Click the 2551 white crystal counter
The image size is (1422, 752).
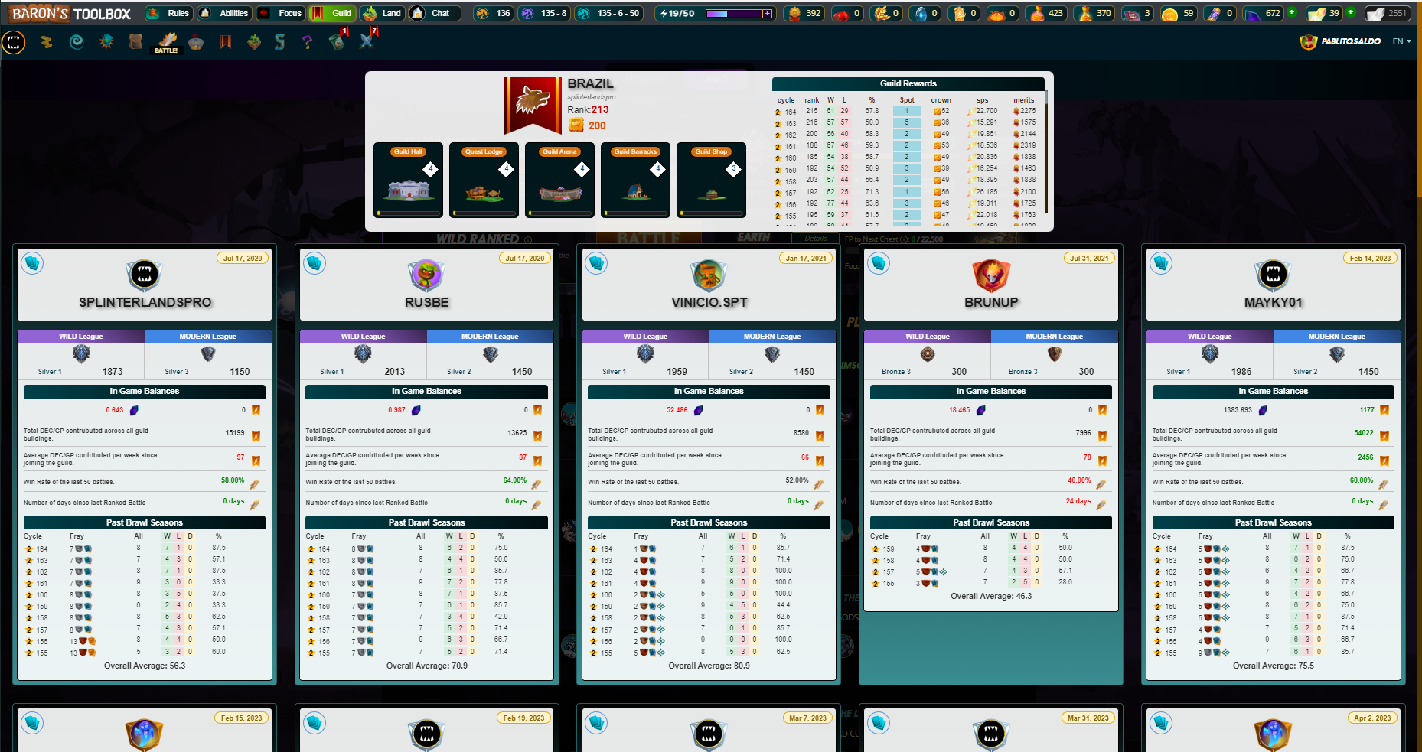pyautogui.click(x=1387, y=13)
